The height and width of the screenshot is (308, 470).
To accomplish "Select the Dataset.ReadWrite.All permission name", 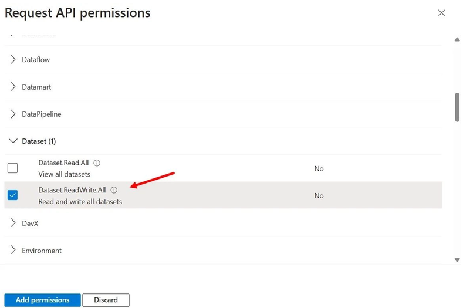I will (x=72, y=190).
